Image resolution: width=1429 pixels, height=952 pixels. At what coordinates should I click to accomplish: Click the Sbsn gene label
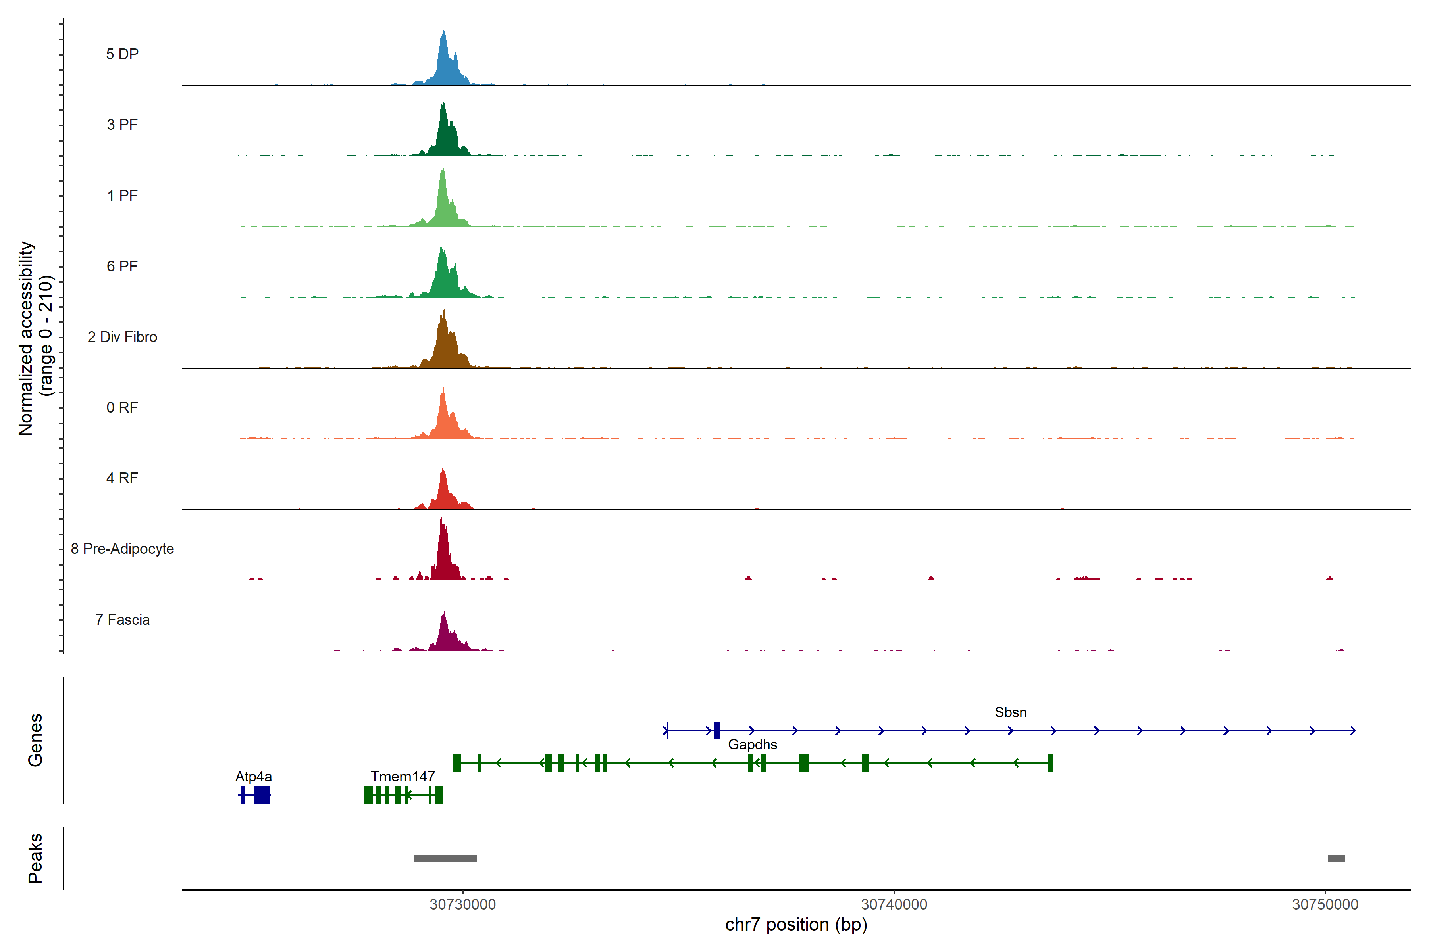(1010, 712)
